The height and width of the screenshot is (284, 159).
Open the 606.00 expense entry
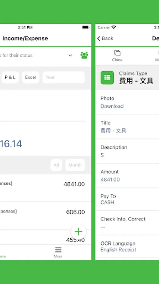[46, 216]
